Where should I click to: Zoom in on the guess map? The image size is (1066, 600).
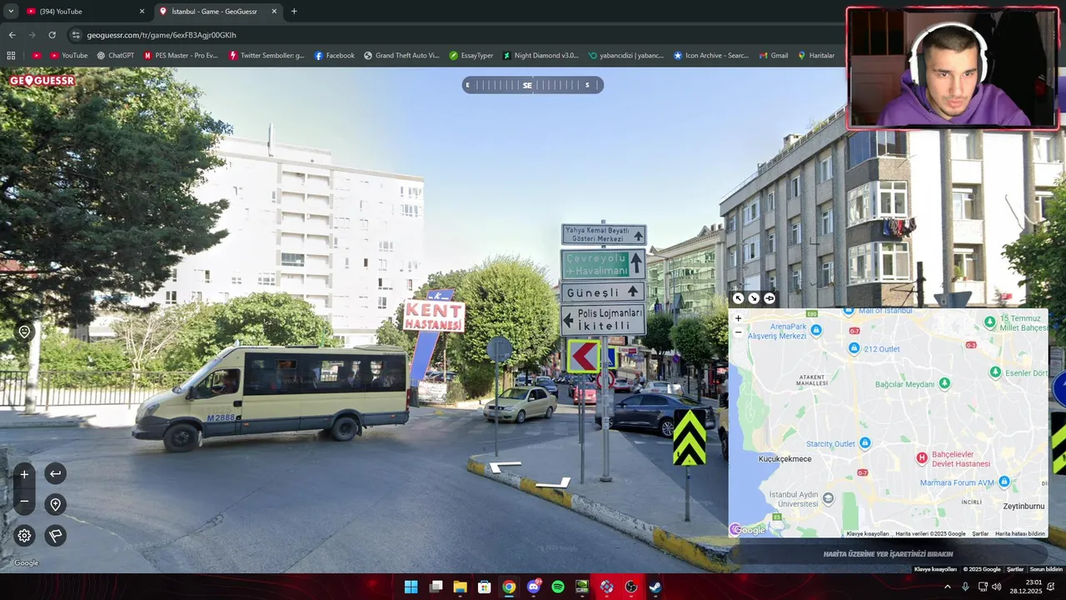click(738, 318)
